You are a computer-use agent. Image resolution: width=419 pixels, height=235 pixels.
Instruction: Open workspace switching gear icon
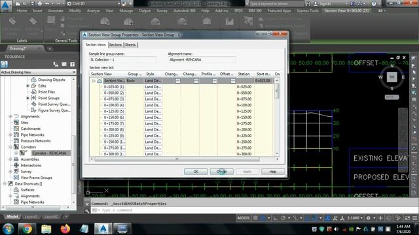(369, 218)
